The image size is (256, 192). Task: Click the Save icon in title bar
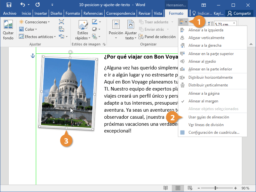[9, 5]
